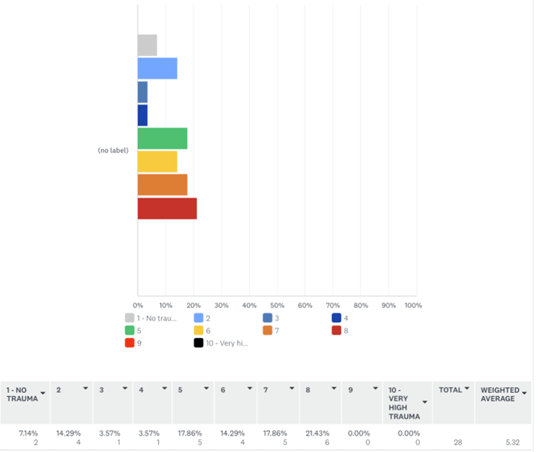The image size is (537, 452).
Task: Click the 0.00% value under column 9
Action: tap(359, 433)
